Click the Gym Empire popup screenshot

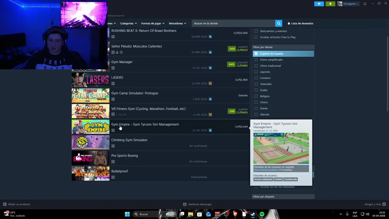tap(281, 148)
